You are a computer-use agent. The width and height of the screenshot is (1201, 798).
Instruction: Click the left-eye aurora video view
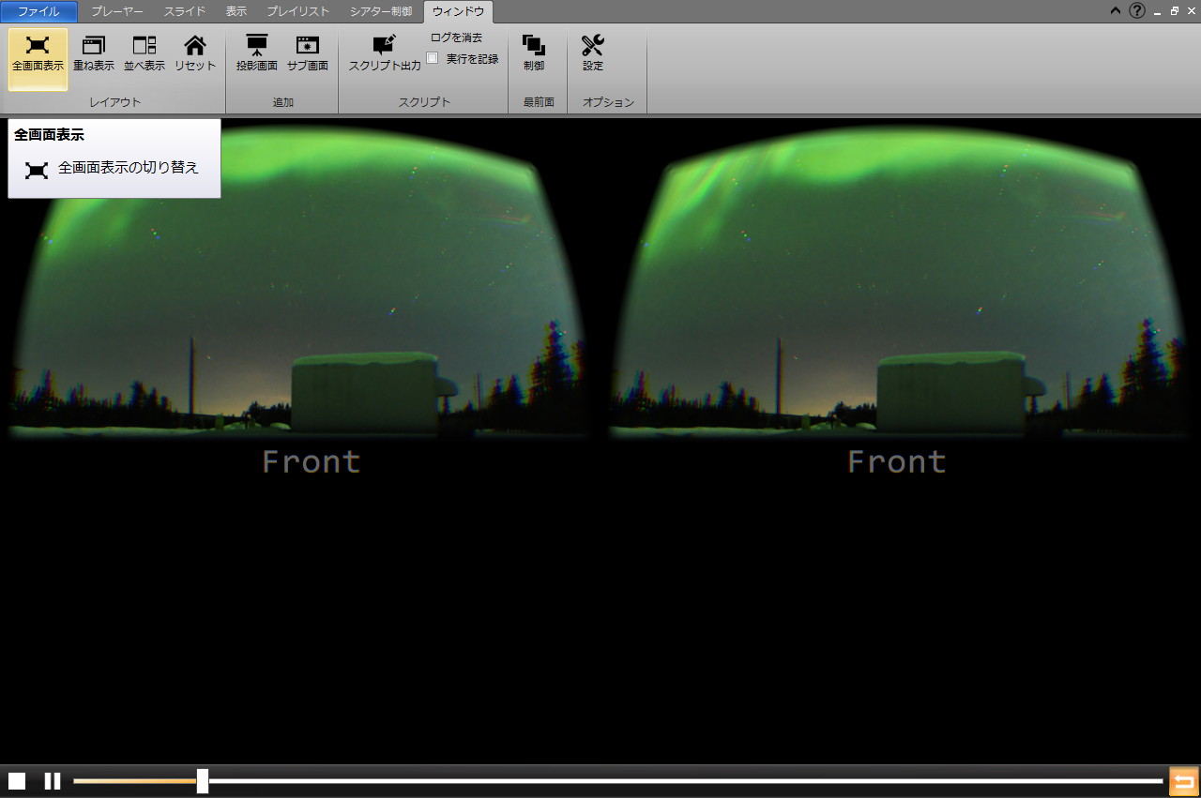click(300, 281)
